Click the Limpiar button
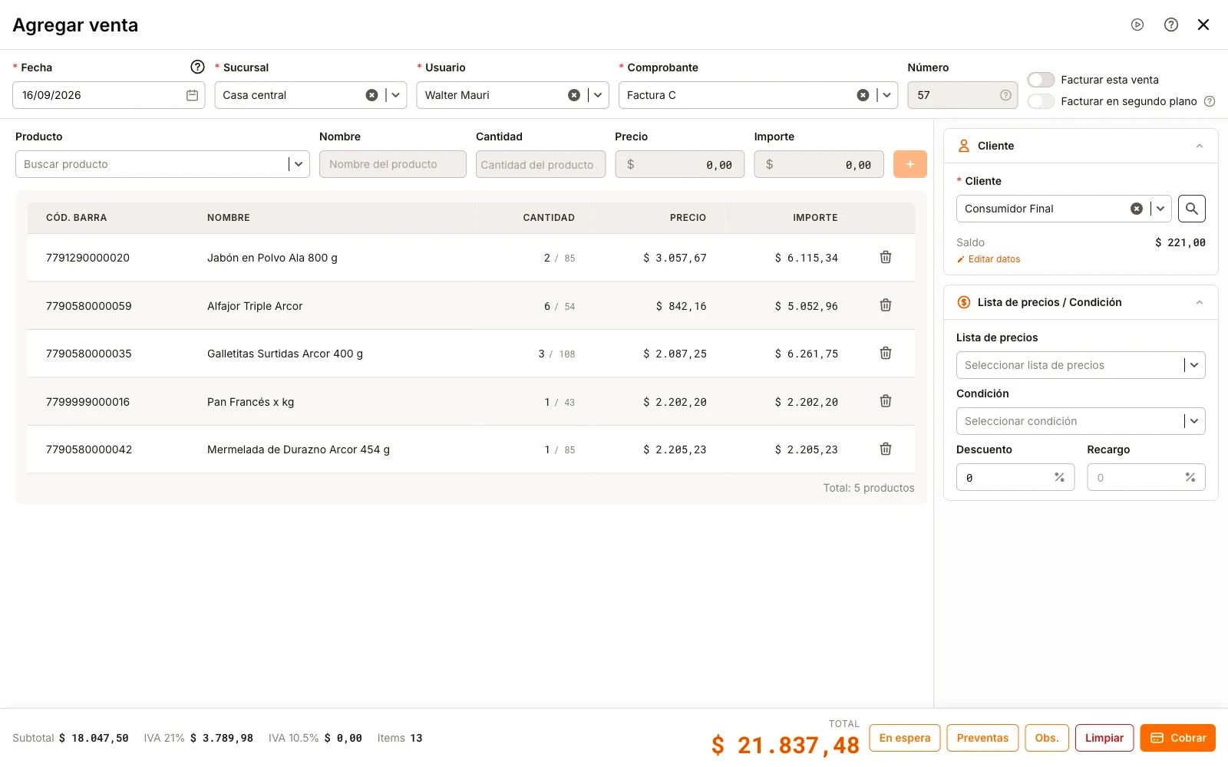The width and height of the screenshot is (1228, 767). click(x=1104, y=738)
